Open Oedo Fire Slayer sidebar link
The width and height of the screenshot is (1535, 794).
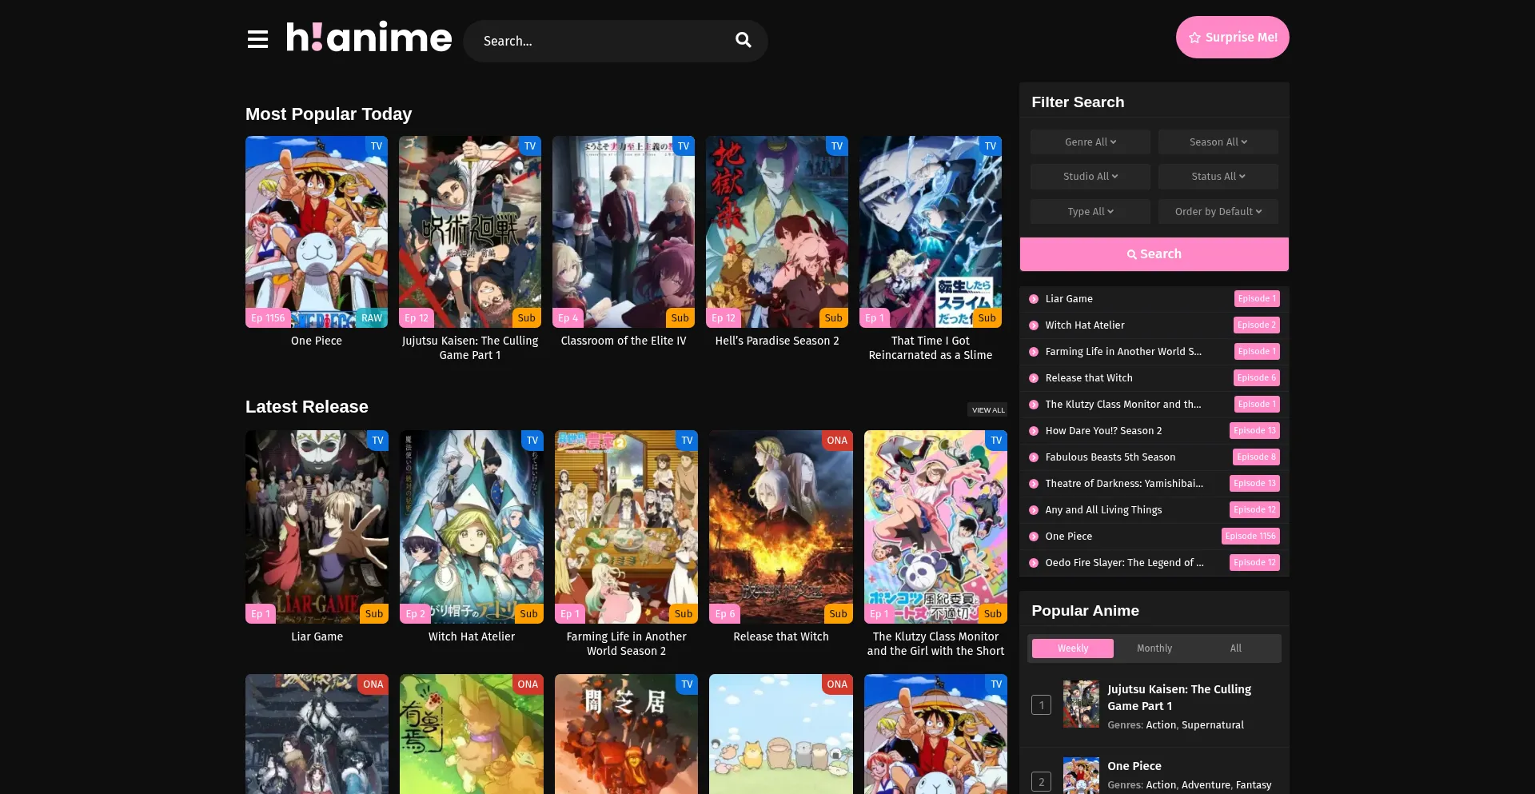coord(1124,563)
